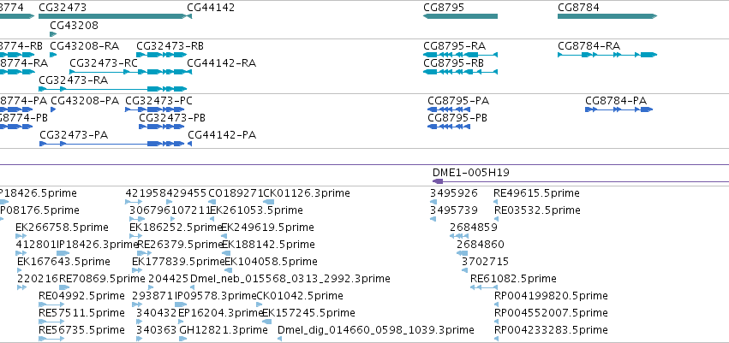Image resolution: width=729 pixels, height=343 pixels.
Task: Select the CG32473 gene feature
Action: click(x=111, y=16)
